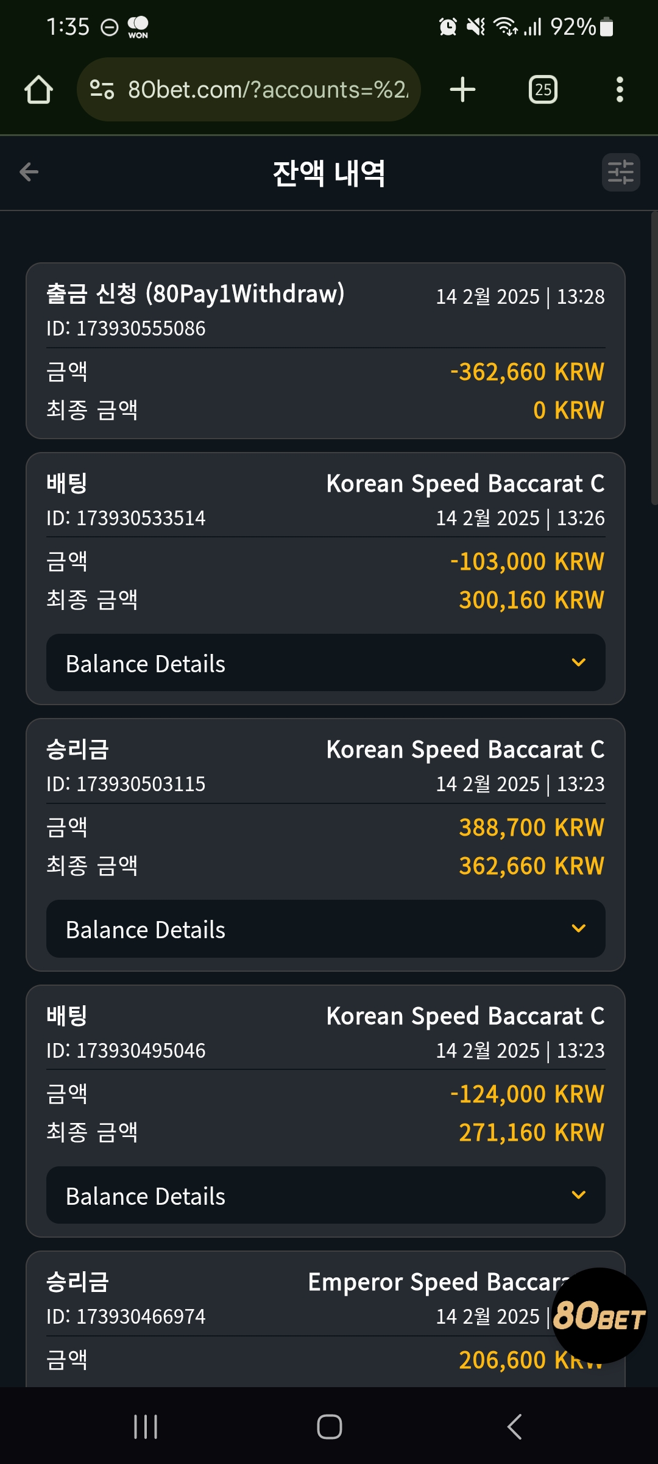The width and height of the screenshot is (658, 1464).
Task: Expand Balance Details for the -103,000 KRW bet
Action: [326, 663]
